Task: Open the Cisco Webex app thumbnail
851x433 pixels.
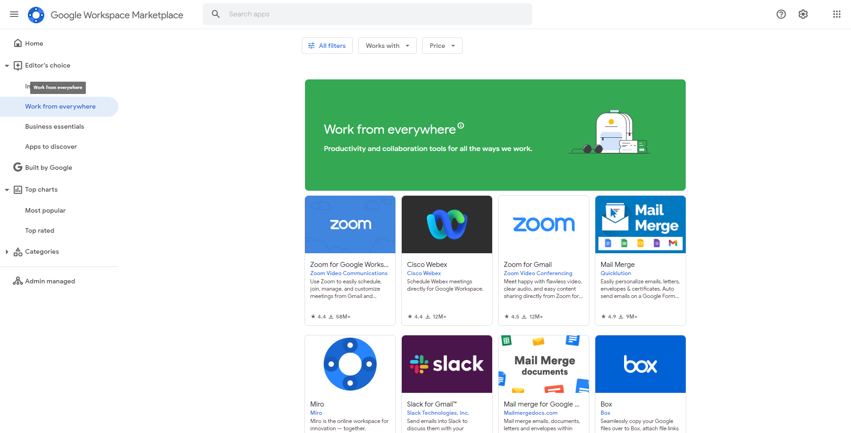Action: point(447,224)
